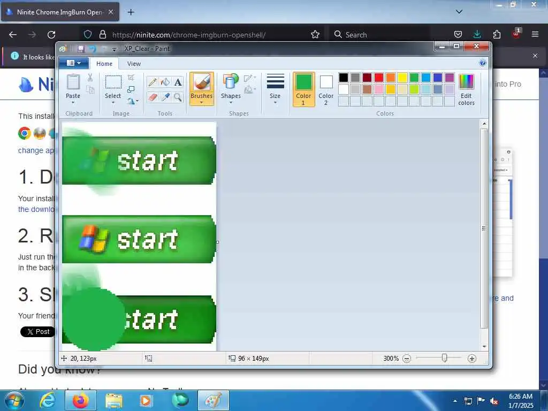Open Customize Quick Access Toolbar dropdown

114,49
